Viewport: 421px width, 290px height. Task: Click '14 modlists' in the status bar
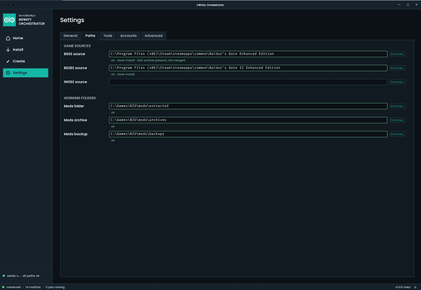coord(33,287)
